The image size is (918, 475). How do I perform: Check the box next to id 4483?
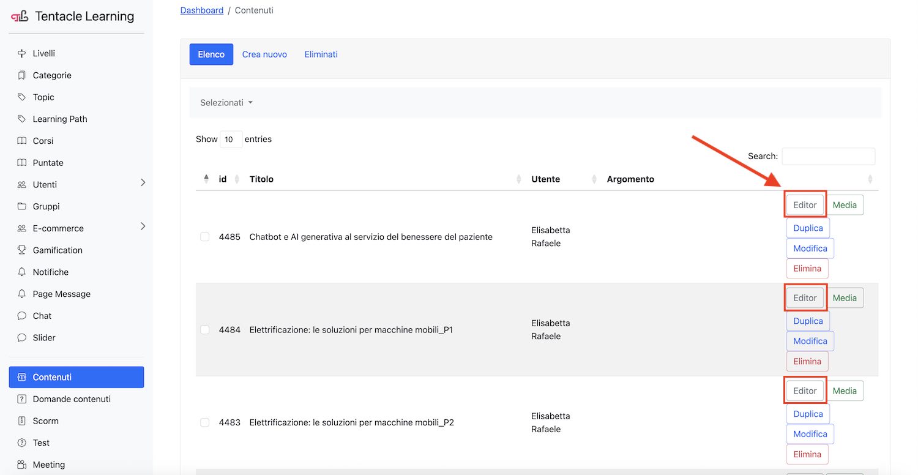pyautogui.click(x=205, y=422)
